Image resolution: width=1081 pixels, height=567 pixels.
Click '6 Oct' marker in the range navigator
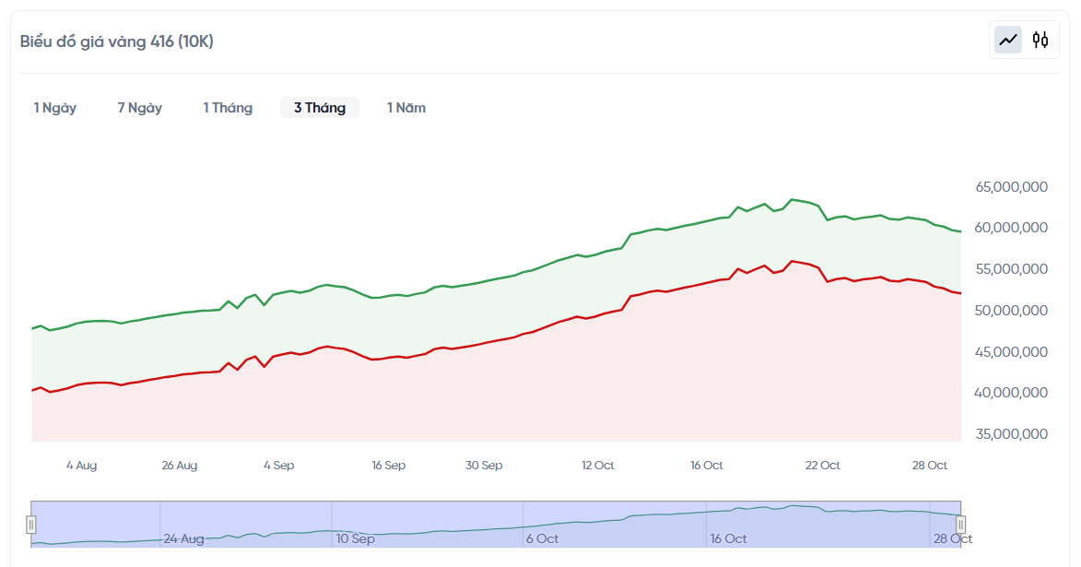[542, 538]
